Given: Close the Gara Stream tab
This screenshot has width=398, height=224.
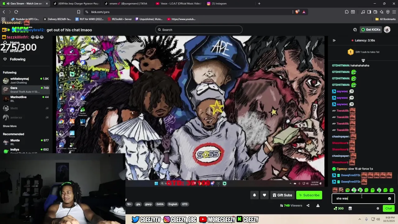Looking at the screenshot, I should 47,3.
